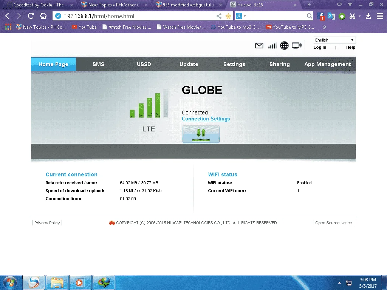Screen dimensions: 387x290
Task: Open the Facebook extension icon
Action: click(x=320, y=16)
